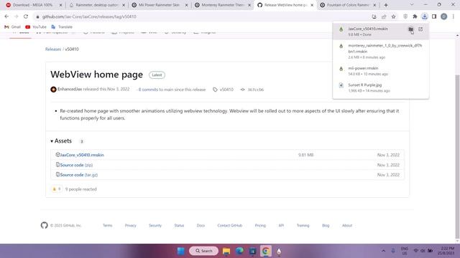The image size is (460, 258).
Task: Collapse the Assets section
Action: tap(60, 141)
